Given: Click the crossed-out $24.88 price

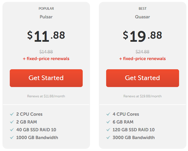Looking at the screenshot, I should [x=142, y=52].
